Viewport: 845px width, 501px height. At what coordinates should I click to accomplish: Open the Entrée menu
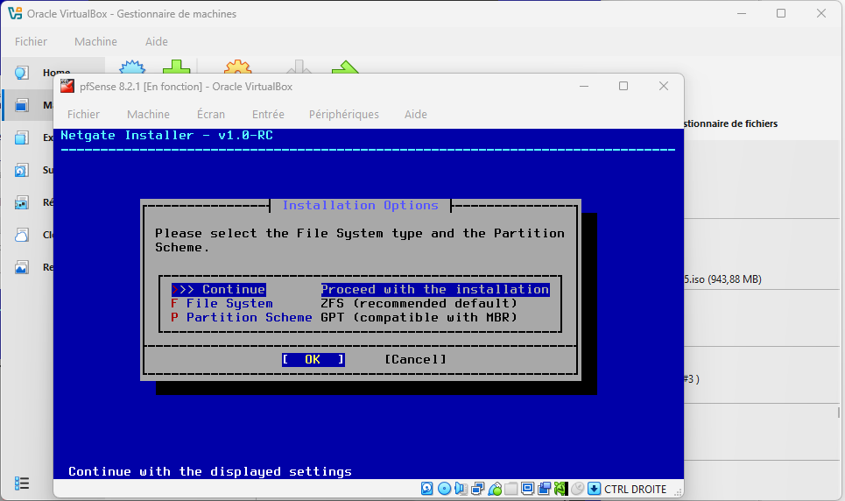[x=268, y=114]
